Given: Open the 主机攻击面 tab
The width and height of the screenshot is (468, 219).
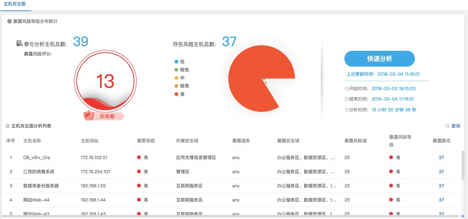Looking at the screenshot, I should [x=15, y=4].
